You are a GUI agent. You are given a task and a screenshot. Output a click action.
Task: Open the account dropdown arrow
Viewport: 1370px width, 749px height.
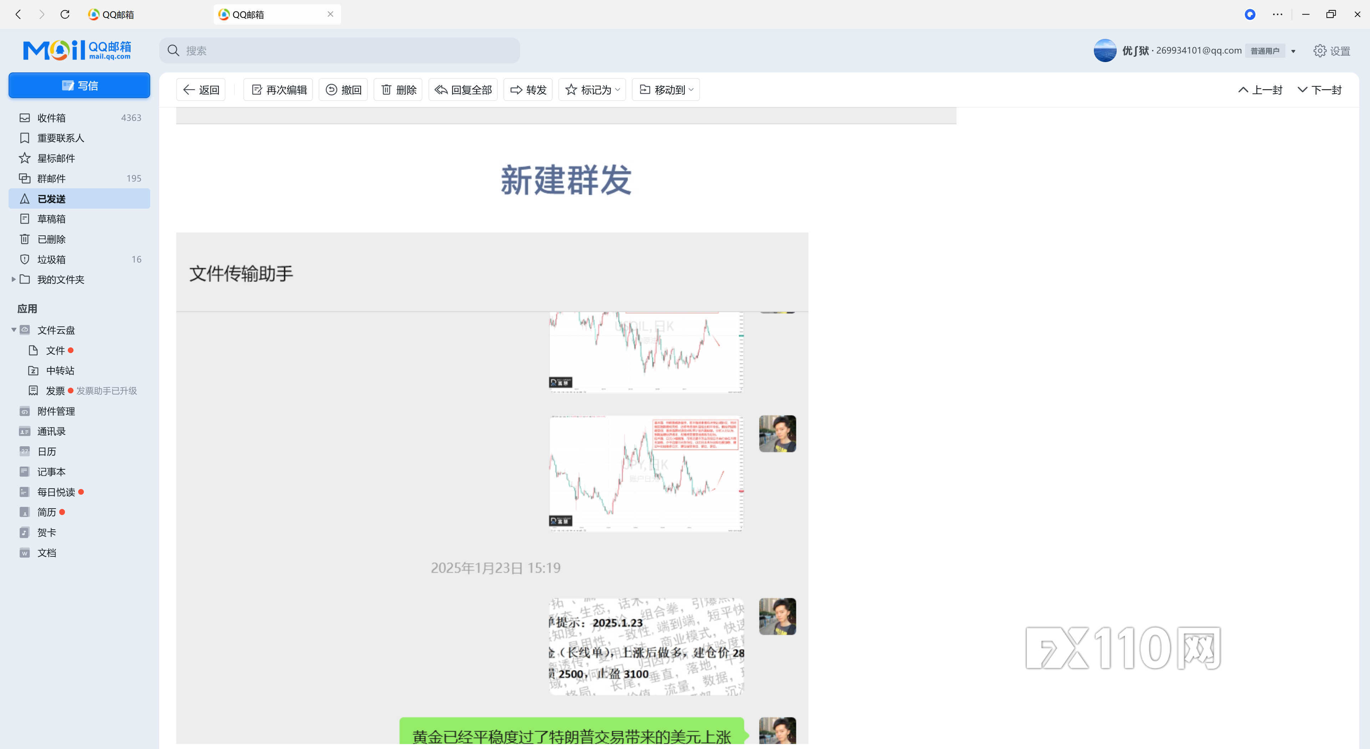(x=1293, y=51)
